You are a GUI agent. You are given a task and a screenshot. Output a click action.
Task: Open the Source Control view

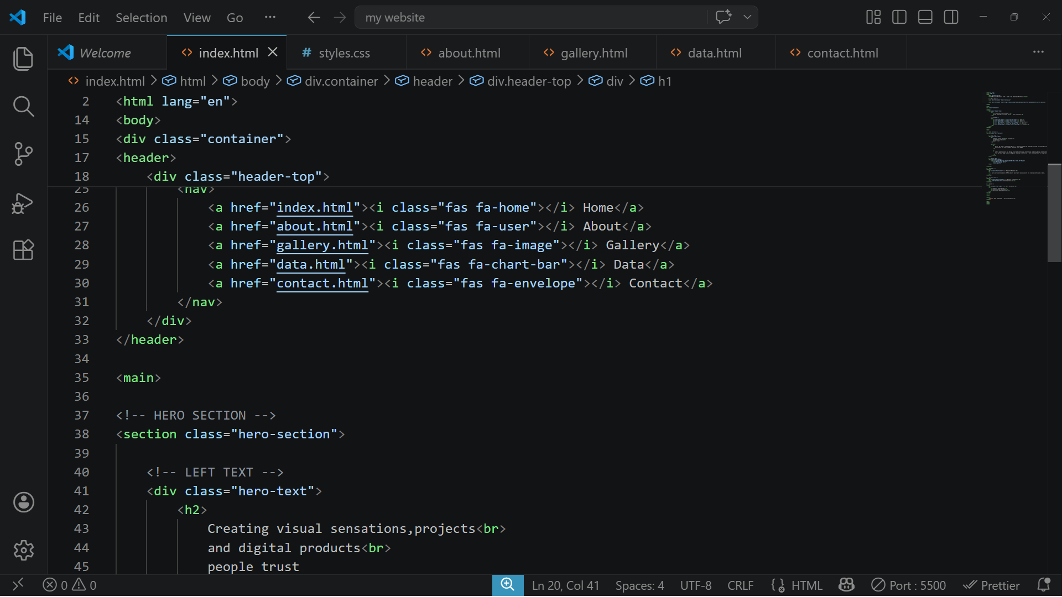click(23, 154)
